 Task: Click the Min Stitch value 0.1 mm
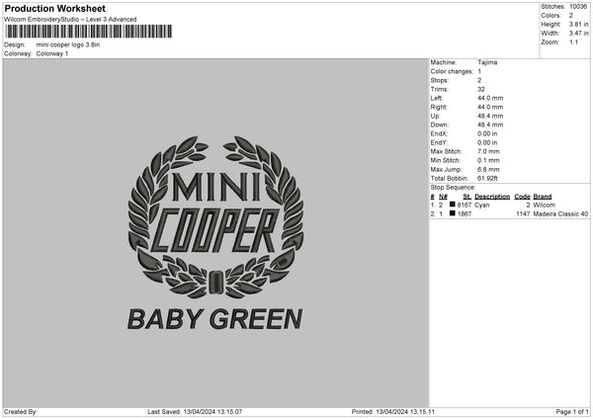pos(488,161)
